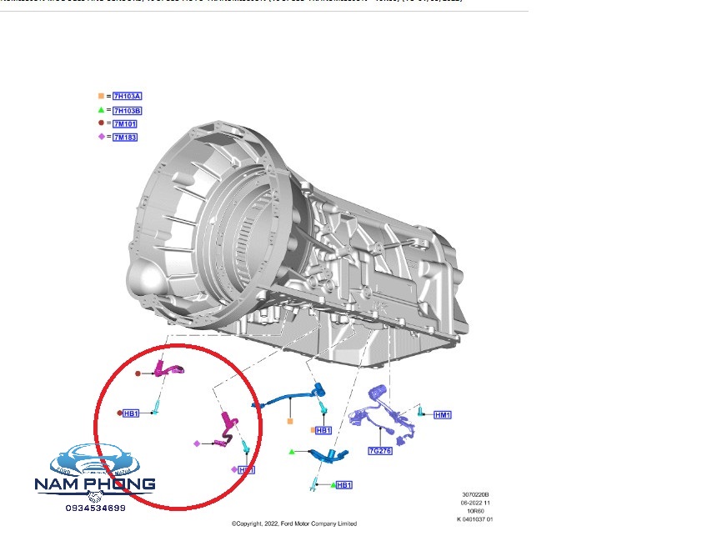Image resolution: width=702 pixels, height=541 pixels.
Task: Click the blue sensor next to the green triangle
Action: (x=329, y=455)
